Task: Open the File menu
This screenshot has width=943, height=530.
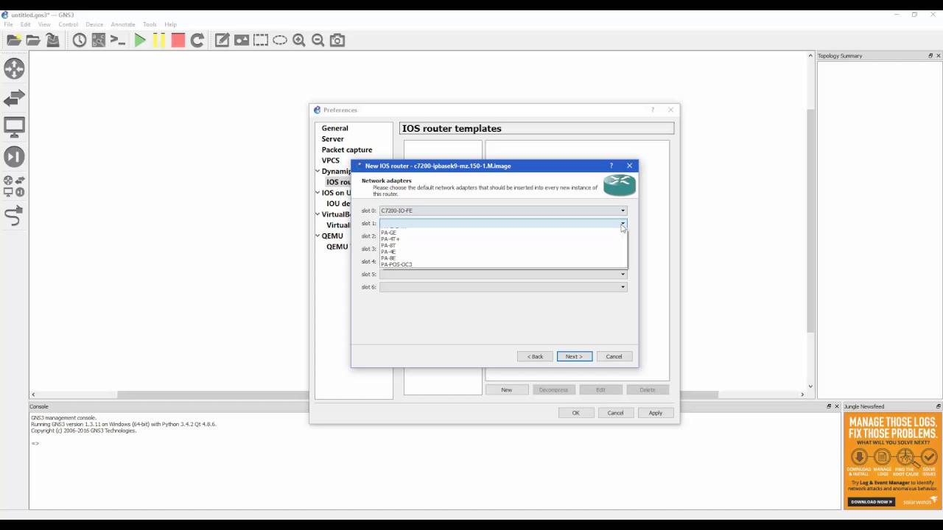Action: click(8, 24)
